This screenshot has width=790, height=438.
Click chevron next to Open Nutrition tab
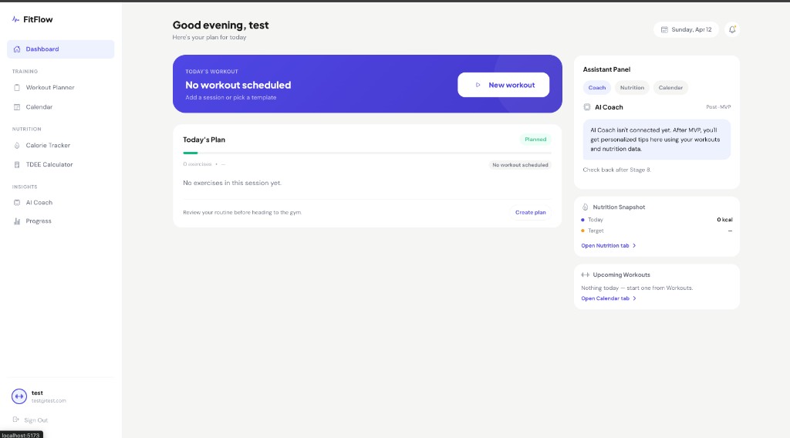[x=634, y=246]
